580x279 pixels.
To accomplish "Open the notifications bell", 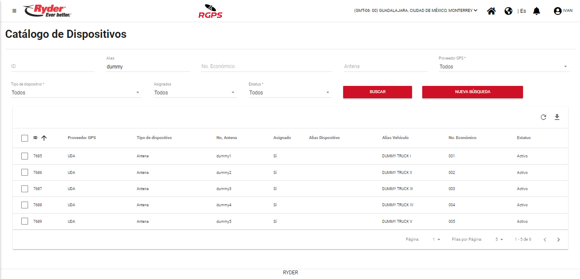I will (x=537, y=11).
